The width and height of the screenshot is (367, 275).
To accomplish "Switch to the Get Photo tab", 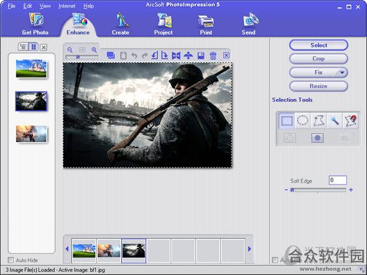I will click(x=35, y=24).
